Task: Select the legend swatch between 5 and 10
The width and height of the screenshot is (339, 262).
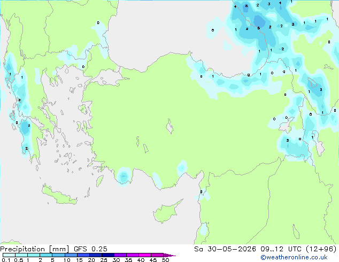Action: point(58,255)
